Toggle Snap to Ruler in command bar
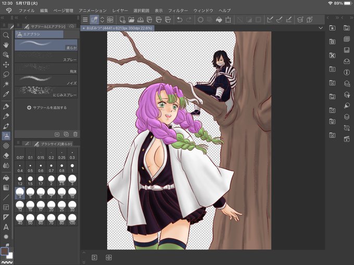This screenshot has height=265, width=354. pos(270,20)
